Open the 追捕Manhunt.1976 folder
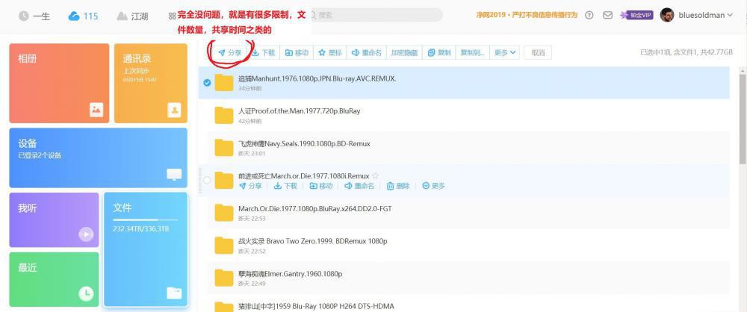The image size is (747, 312). click(x=317, y=79)
